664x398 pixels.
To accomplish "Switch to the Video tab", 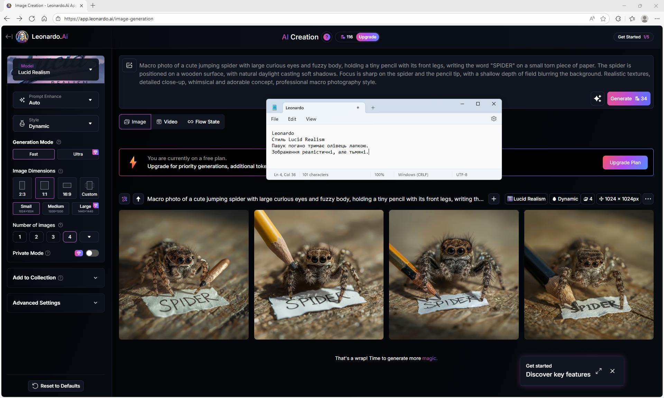I will pyautogui.click(x=167, y=122).
